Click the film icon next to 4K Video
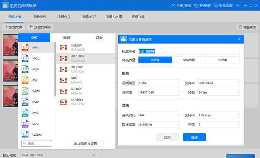The height and width of the screenshot is (158, 260). tap(63, 102)
